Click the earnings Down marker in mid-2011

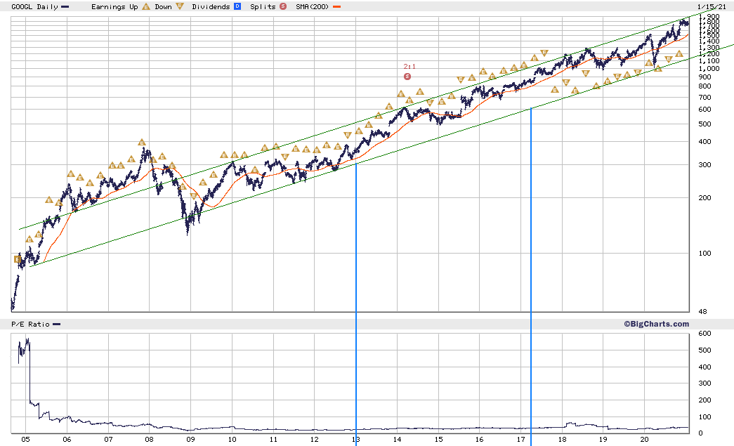point(284,157)
